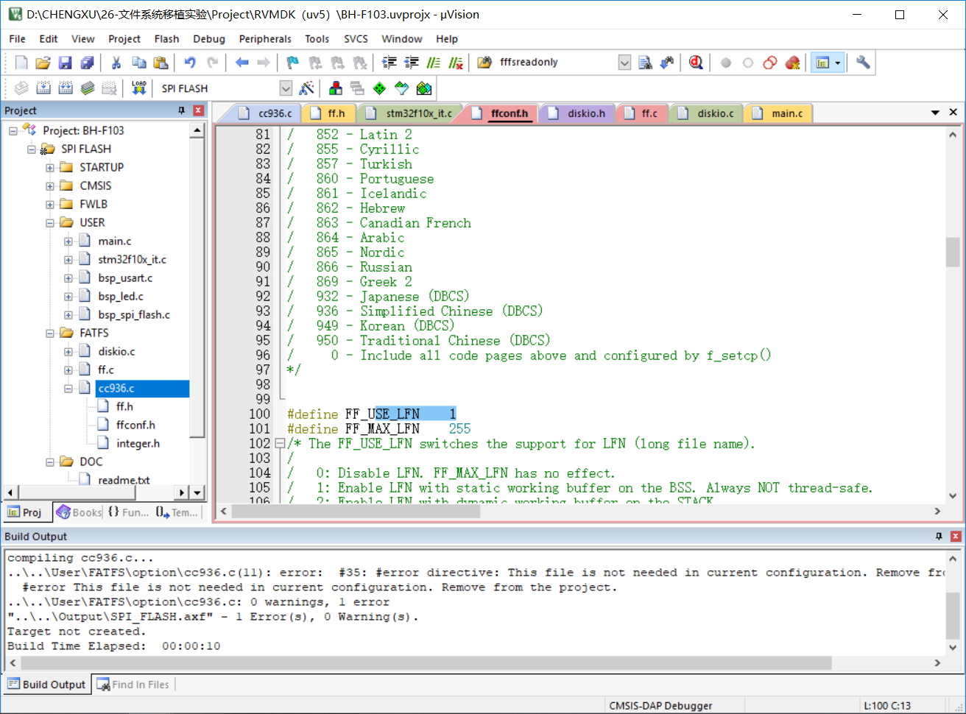Switch to the Find In Files output tab
Viewport: 966px width, 714px height.
[x=133, y=684]
